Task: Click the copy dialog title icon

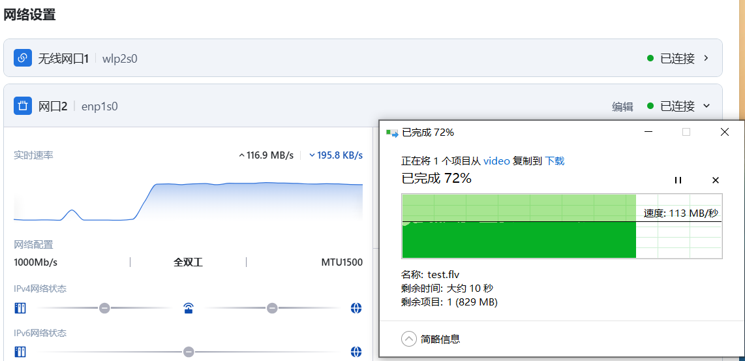Action: pyautogui.click(x=393, y=133)
